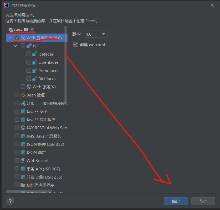Viewport: 220px width, 210px height.
Task: Click the JMS Java 消息服务 icon
Action: point(23,136)
